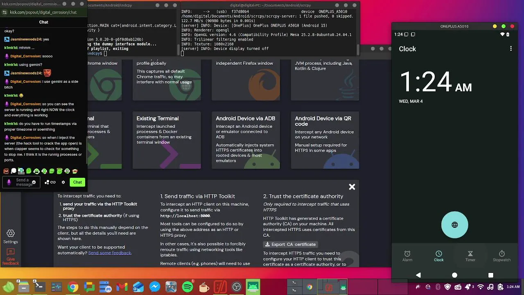The width and height of the screenshot is (524, 295).
Task: Open the Linux Mint start menu
Action: tap(8, 287)
